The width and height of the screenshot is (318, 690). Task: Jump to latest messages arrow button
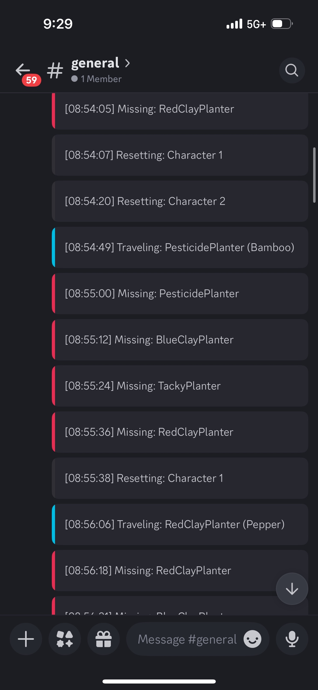click(x=292, y=589)
